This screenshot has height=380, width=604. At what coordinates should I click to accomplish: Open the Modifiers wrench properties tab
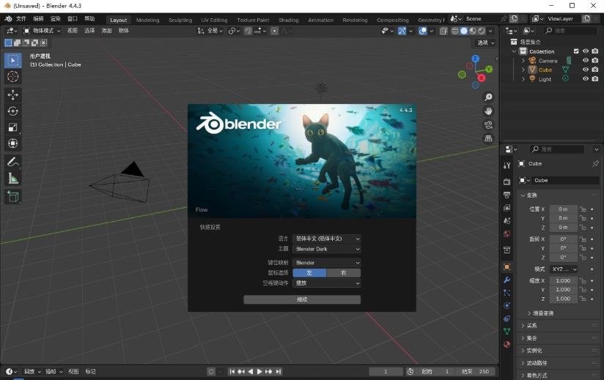pyautogui.click(x=507, y=280)
